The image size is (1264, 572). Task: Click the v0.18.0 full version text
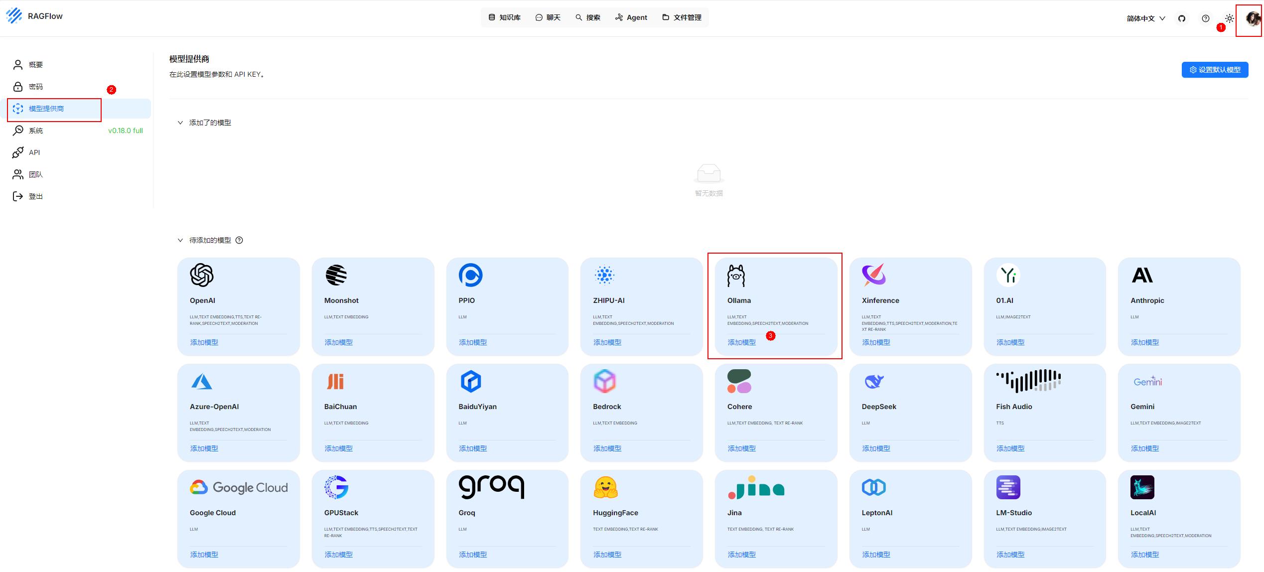coord(126,131)
